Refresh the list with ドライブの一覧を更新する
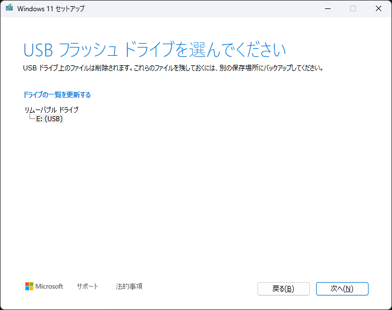Viewport: 392px width, 310px height. tap(57, 94)
